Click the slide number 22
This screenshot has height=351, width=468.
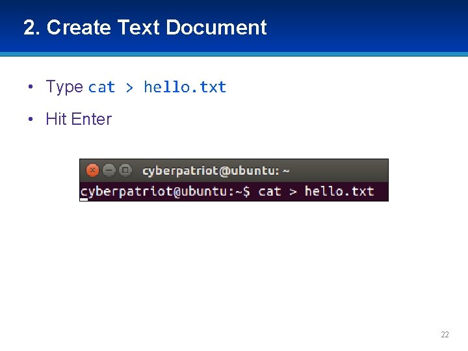(x=445, y=335)
